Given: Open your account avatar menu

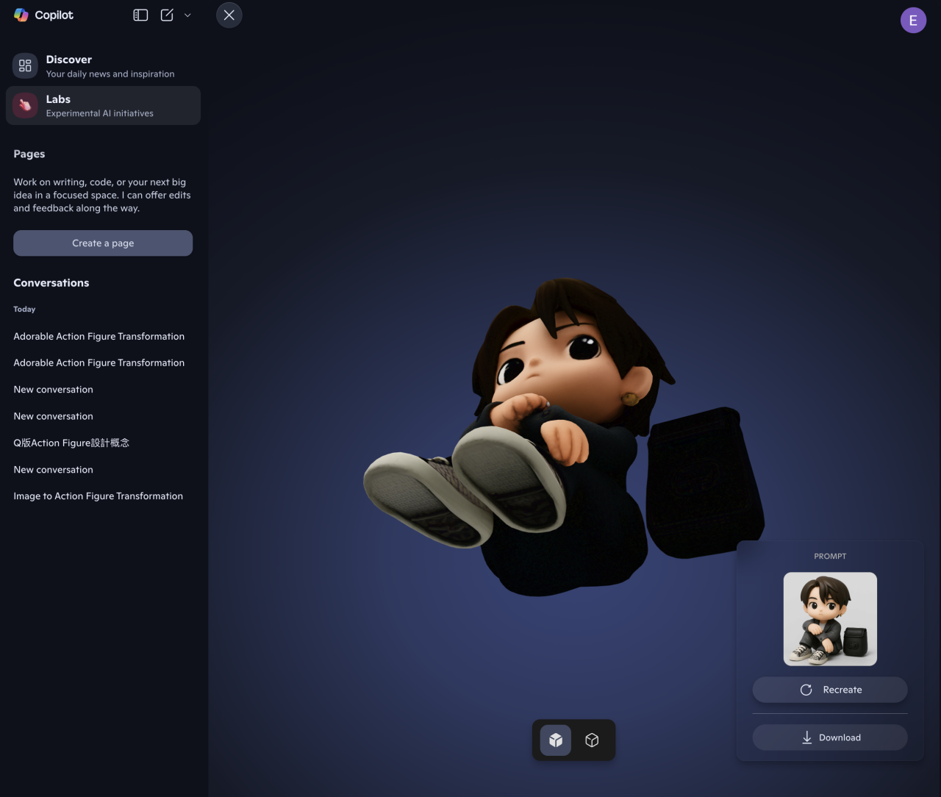Looking at the screenshot, I should (x=913, y=20).
